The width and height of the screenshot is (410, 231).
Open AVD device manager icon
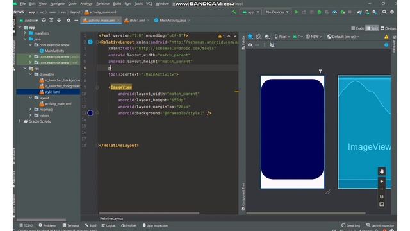click(x=367, y=12)
